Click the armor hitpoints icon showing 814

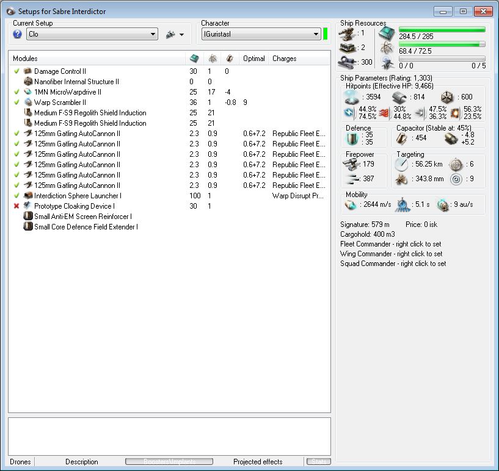(x=399, y=98)
